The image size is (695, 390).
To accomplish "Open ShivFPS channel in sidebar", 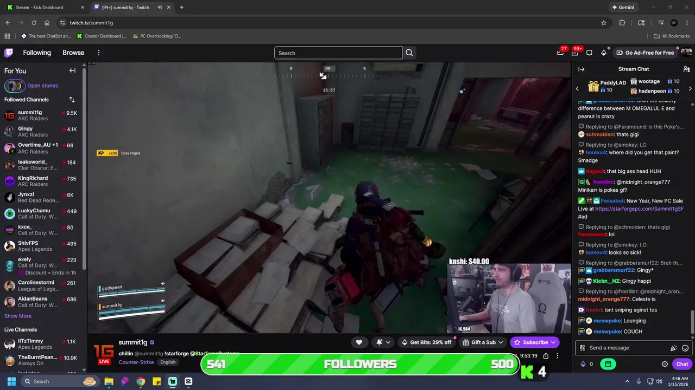I will coord(41,246).
